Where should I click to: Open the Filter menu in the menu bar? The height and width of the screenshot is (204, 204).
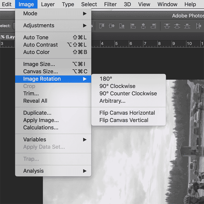coord(111,4)
